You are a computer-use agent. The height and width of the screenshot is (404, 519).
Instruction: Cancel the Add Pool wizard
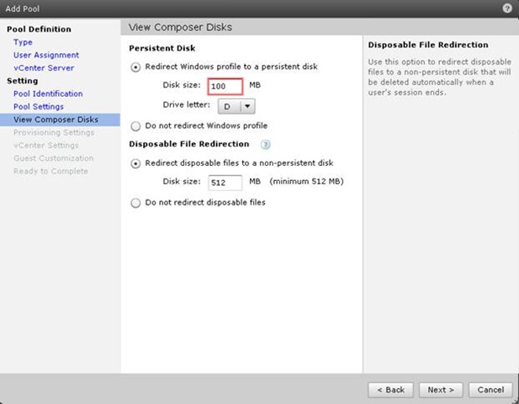490,390
